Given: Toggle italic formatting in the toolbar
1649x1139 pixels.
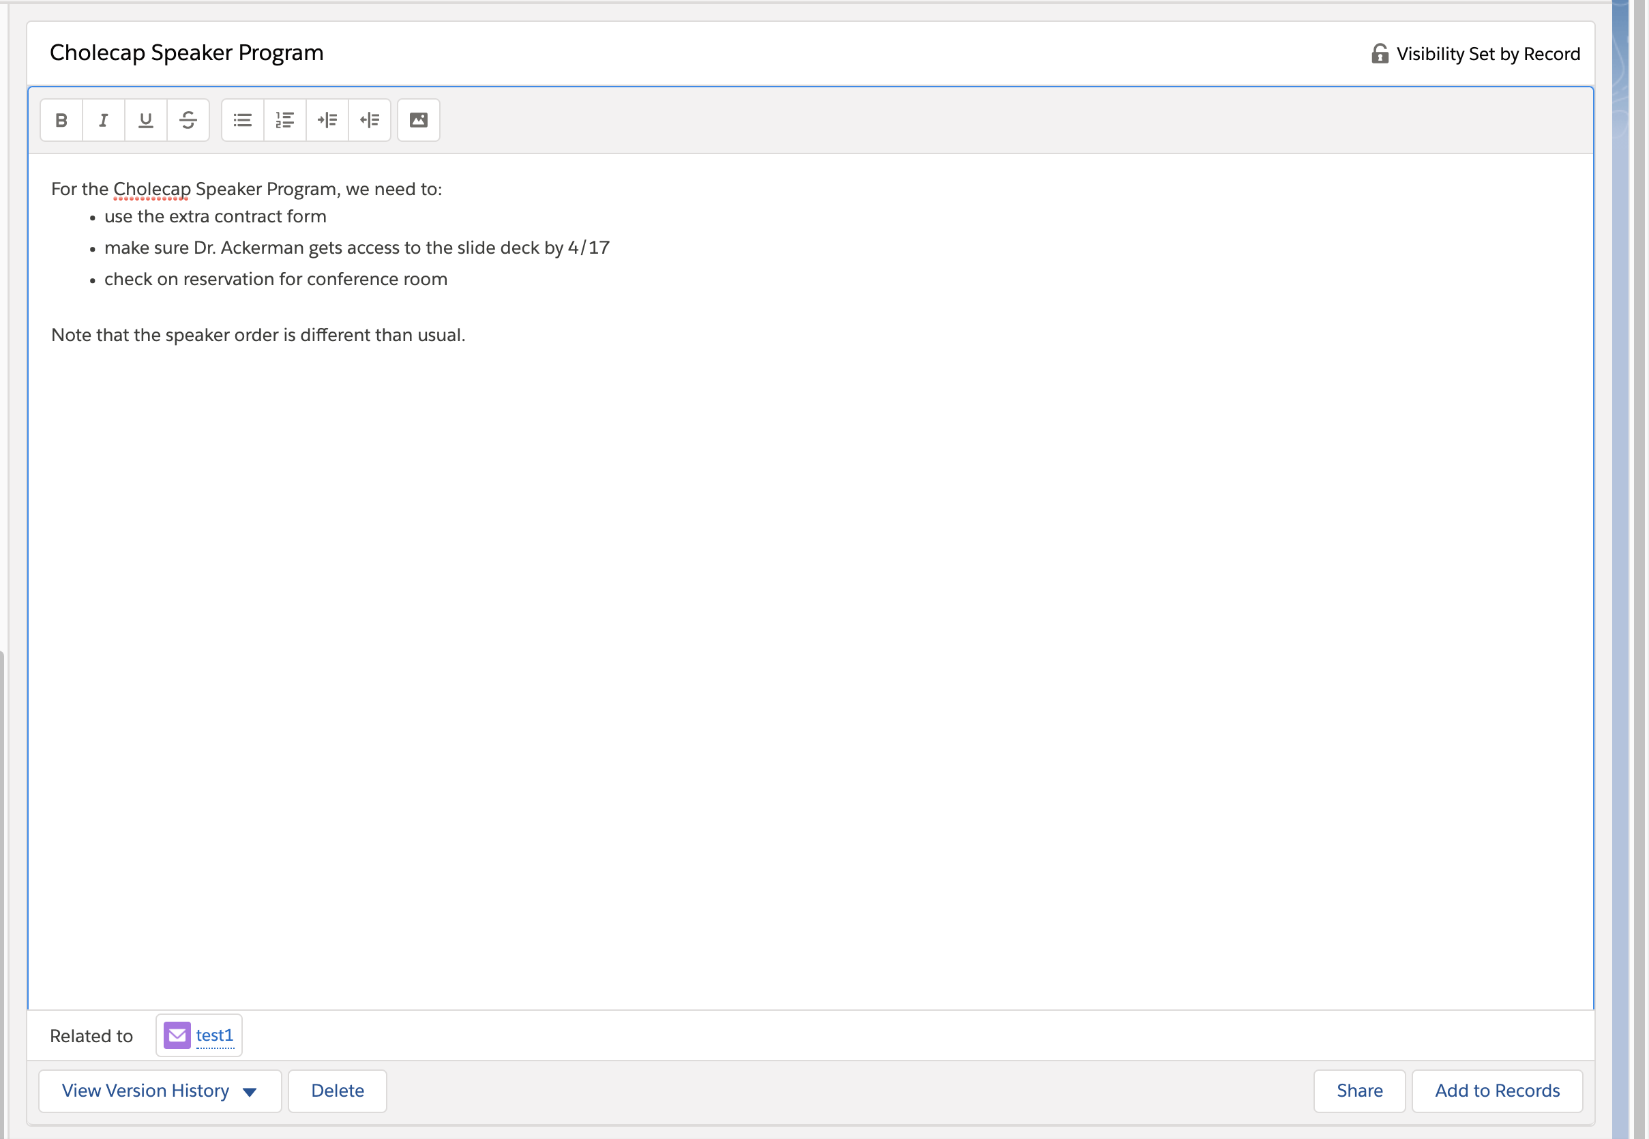Looking at the screenshot, I should pyautogui.click(x=104, y=120).
